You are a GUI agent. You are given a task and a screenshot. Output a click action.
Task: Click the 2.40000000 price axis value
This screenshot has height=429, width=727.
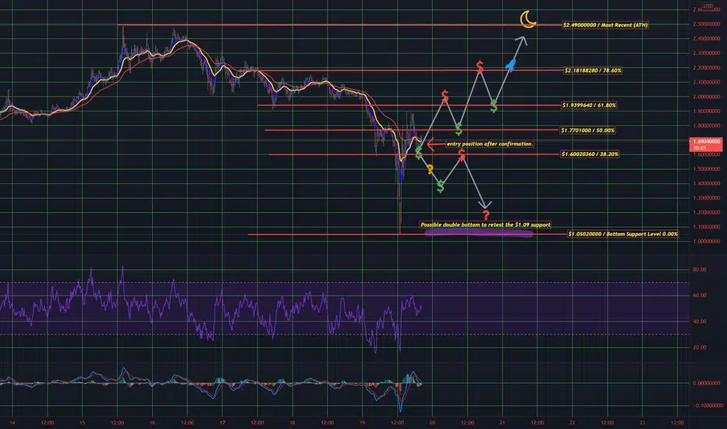[x=706, y=39]
